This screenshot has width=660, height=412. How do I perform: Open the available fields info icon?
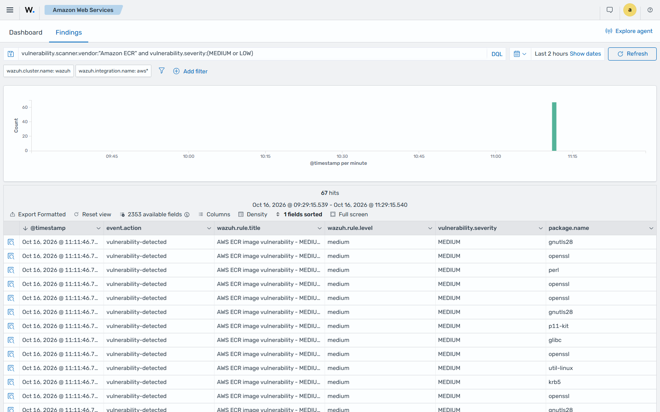[x=187, y=215]
